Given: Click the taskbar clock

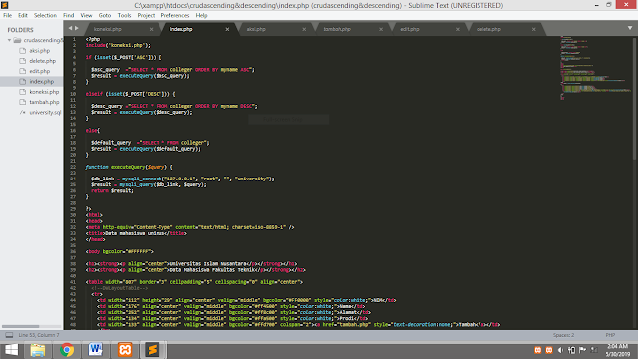Looking at the screenshot, I should pyautogui.click(x=618, y=350).
